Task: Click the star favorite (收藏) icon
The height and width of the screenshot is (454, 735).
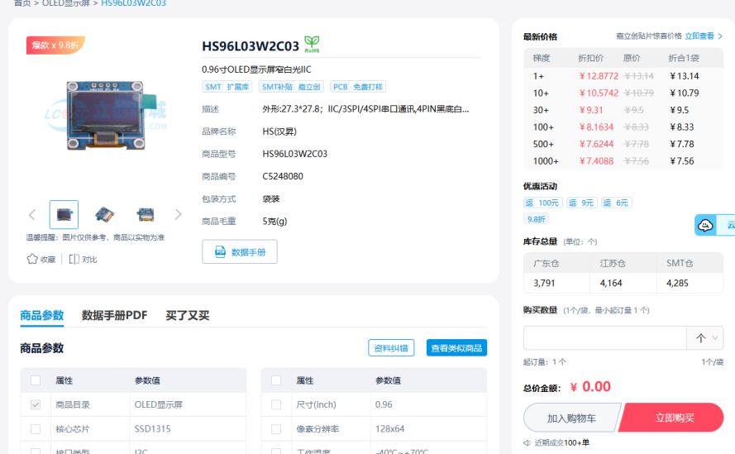Action: [32, 259]
